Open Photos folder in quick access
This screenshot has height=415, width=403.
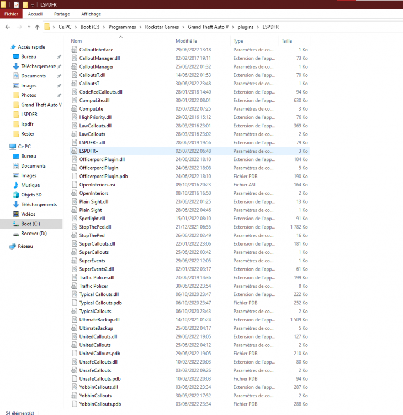(x=29, y=95)
